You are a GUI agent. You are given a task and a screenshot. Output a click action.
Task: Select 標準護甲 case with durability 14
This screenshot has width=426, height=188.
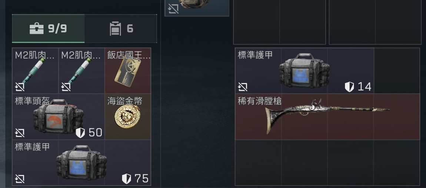click(x=304, y=71)
